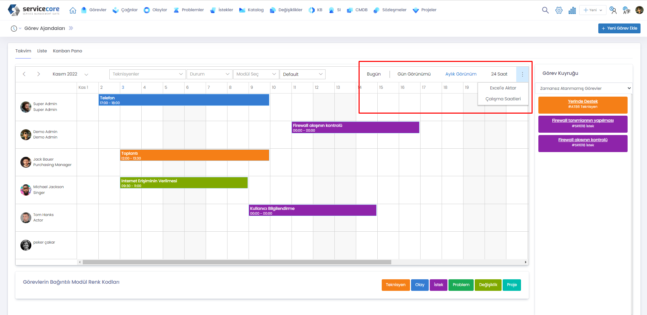
Task: Open the Yerinde Destek queue task
Action: coord(583,105)
